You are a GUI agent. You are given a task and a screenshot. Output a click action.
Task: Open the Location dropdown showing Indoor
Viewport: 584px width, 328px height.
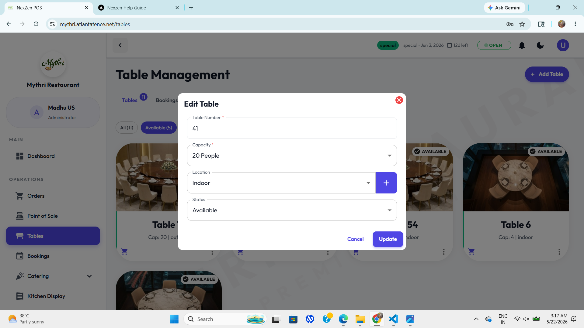click(x=281, y=183)
